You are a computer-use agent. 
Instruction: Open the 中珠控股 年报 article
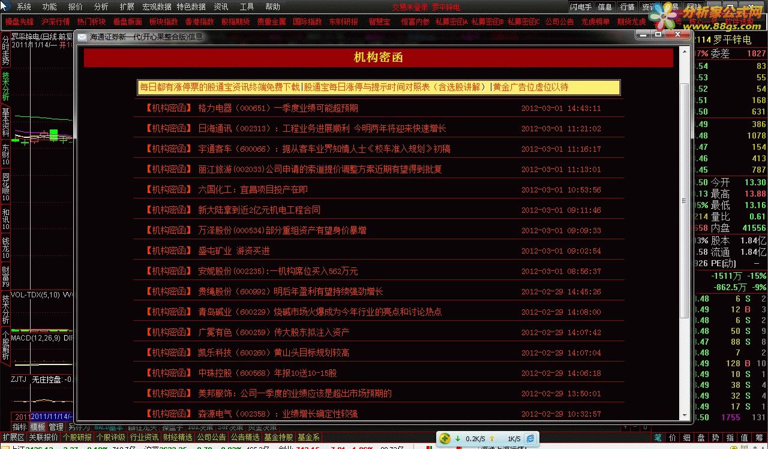pyautogui.click(x=268, y=373)
